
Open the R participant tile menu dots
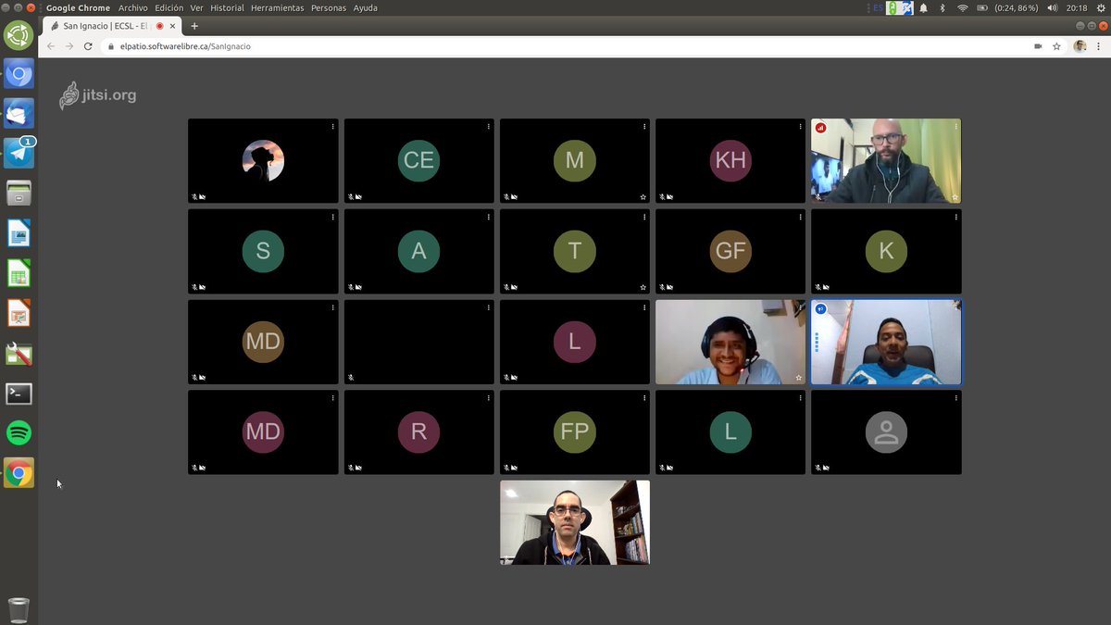tap(489, 398)
